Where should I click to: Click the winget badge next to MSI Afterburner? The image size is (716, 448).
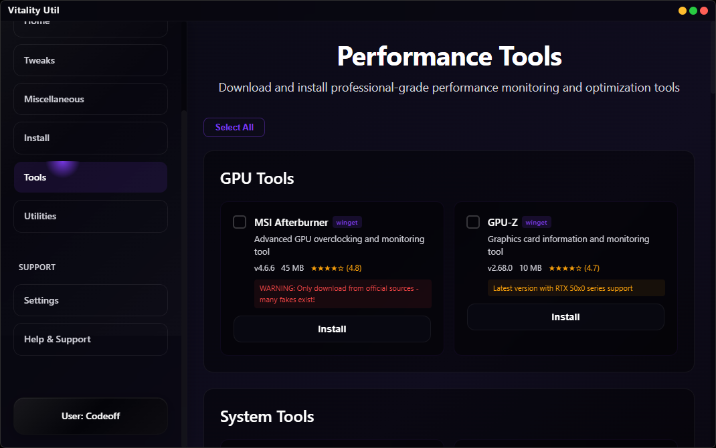(347, 222)
